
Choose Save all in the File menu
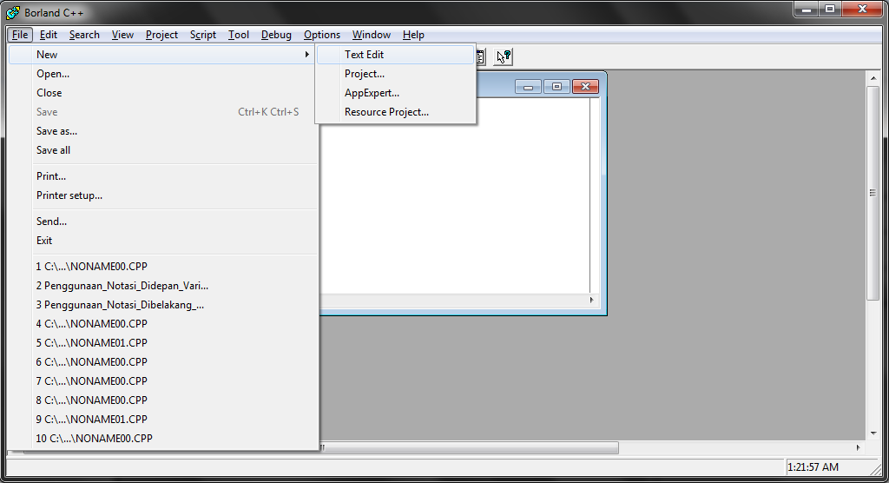point(162,150)
